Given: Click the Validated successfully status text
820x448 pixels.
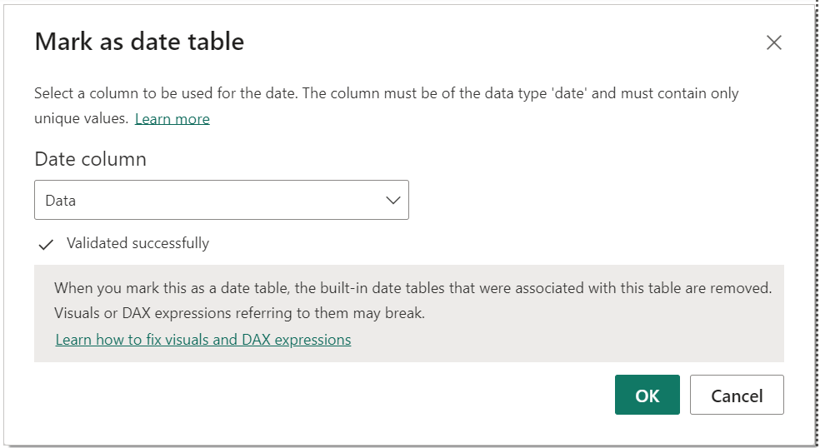Looking at the screenshot, I should click(x=138, y=243).
